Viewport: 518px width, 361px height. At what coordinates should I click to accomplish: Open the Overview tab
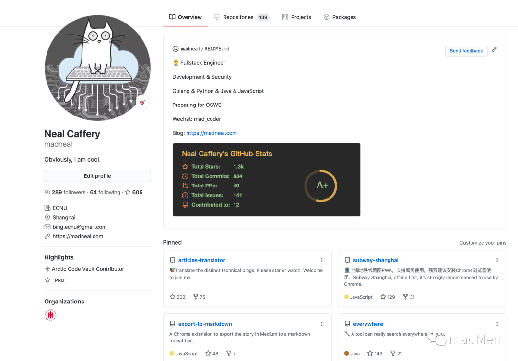click(x=185, y=17)
